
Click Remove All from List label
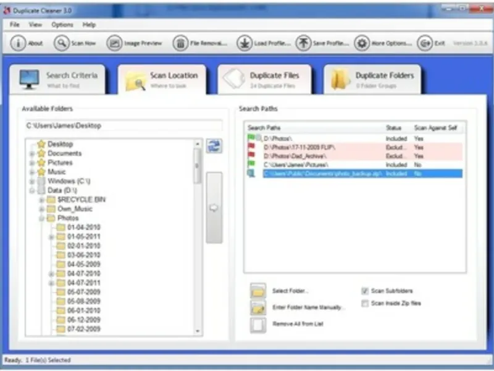click(x=298, y=324)
